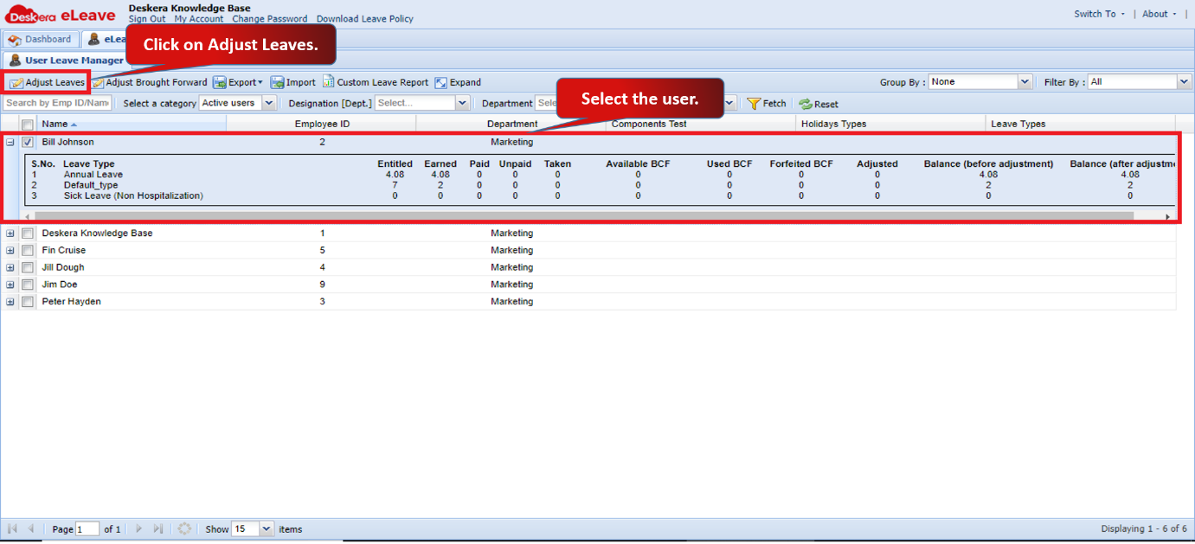Click the Components Test column header
This screenshot has width=1195, height=544.
pyautogui.click(x=702, y=125)
